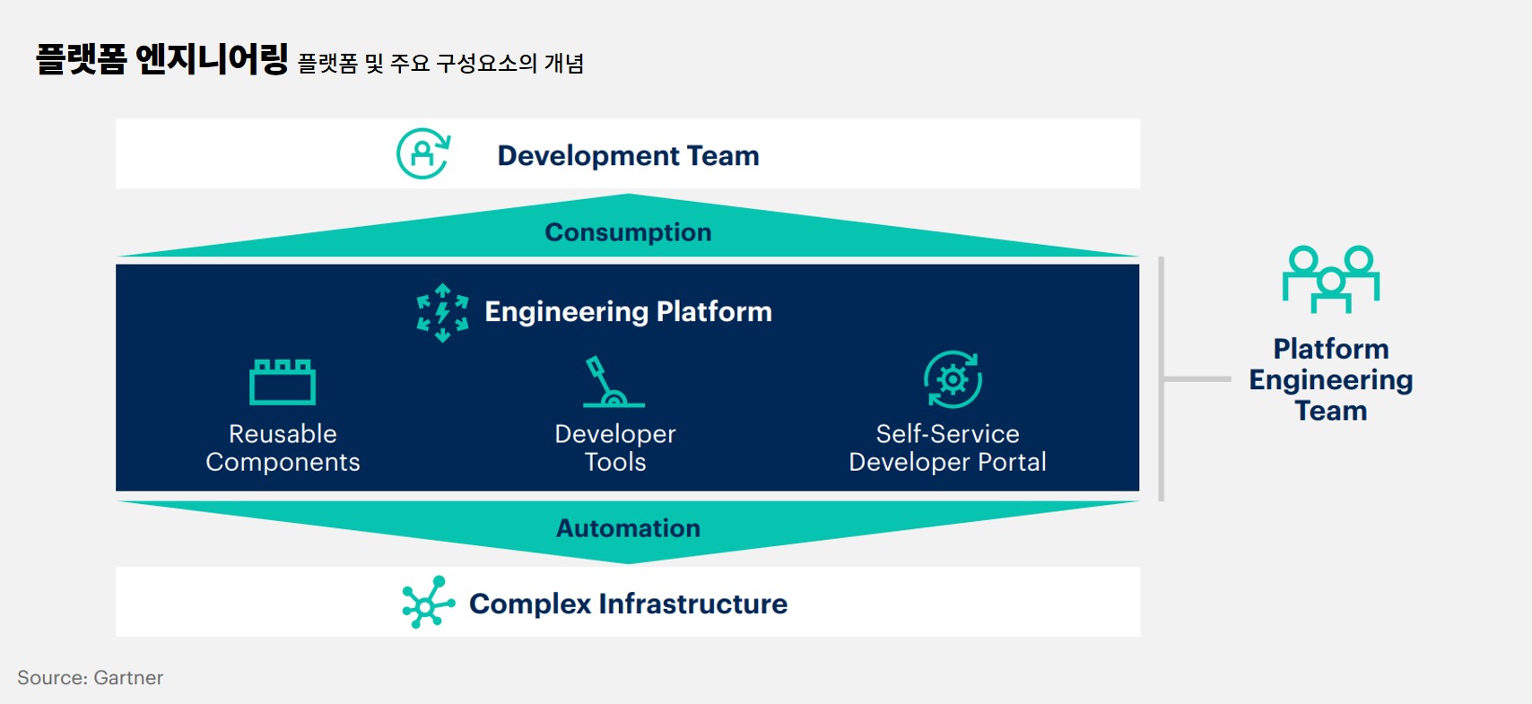Select the "Self-Service Developer Portal" text

coord(947,448)
